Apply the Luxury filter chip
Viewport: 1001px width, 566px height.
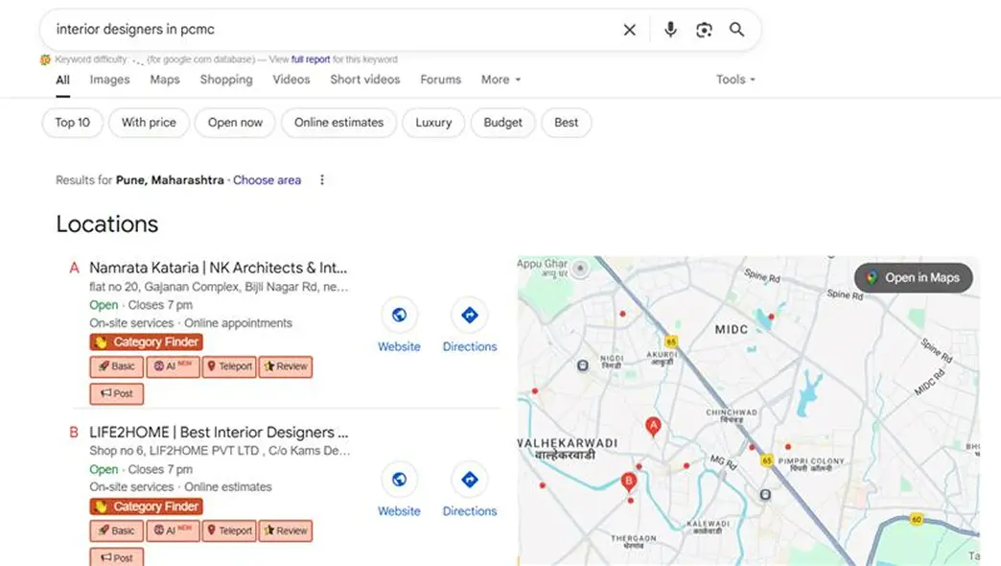coord(433,123)
